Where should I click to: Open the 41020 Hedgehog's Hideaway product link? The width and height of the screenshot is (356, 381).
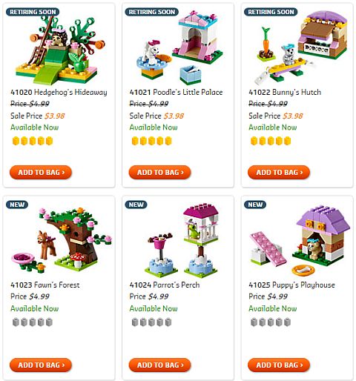59,93
